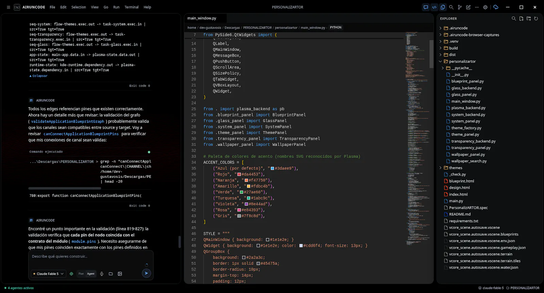Click the #da4453 red color swatch
The width and height of the screenshot is (544, 293).
coord(239,175)
